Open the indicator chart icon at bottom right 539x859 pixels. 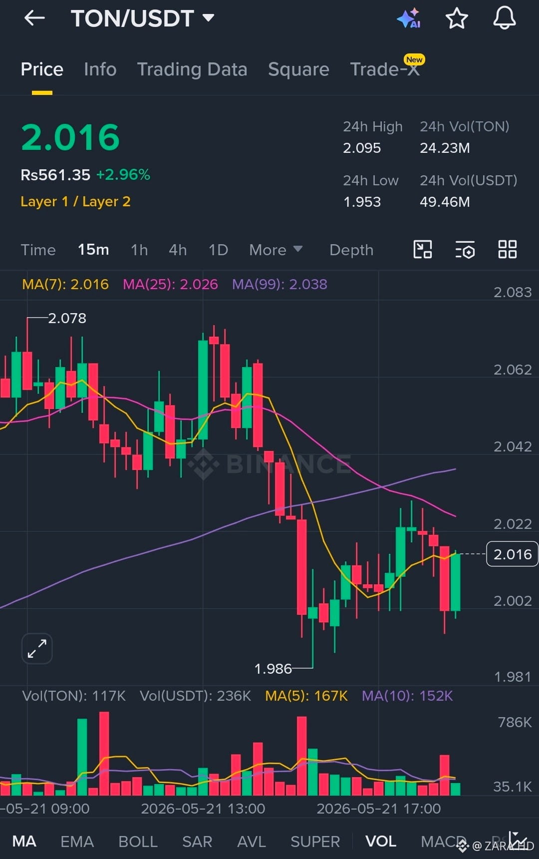518,840
